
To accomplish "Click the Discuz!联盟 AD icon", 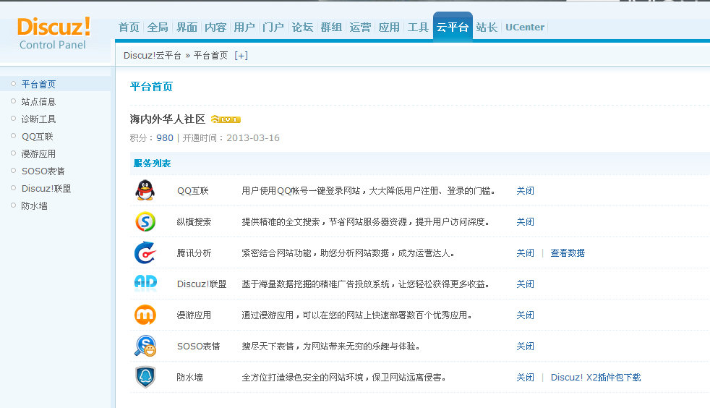I will point(145,283).
